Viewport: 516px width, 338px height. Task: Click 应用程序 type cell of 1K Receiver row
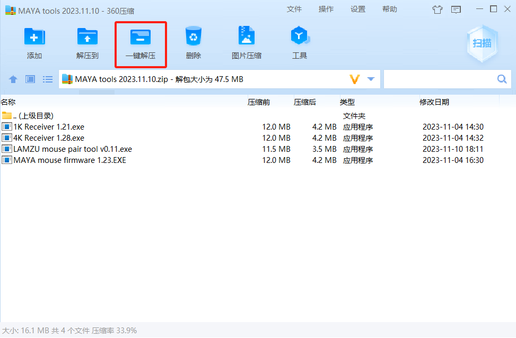click(358, 127)
